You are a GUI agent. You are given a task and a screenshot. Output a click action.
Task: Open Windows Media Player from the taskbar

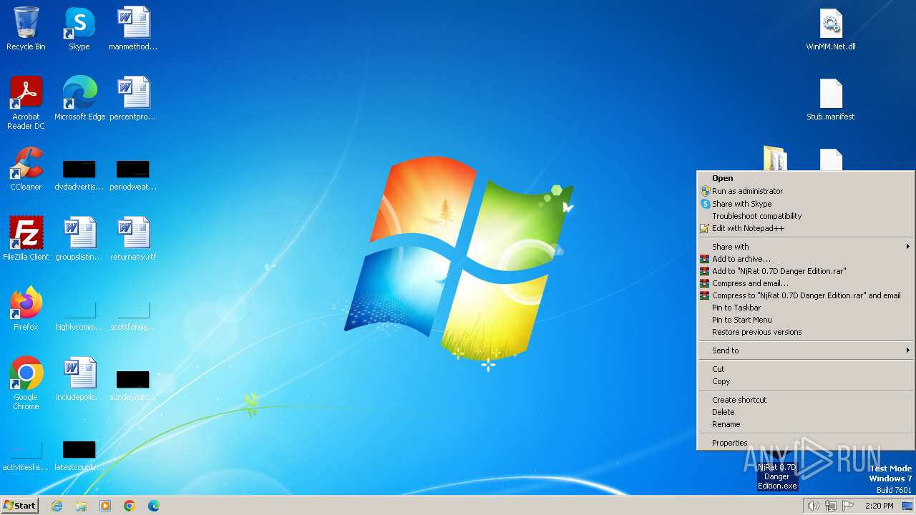(x=105, y=506)
